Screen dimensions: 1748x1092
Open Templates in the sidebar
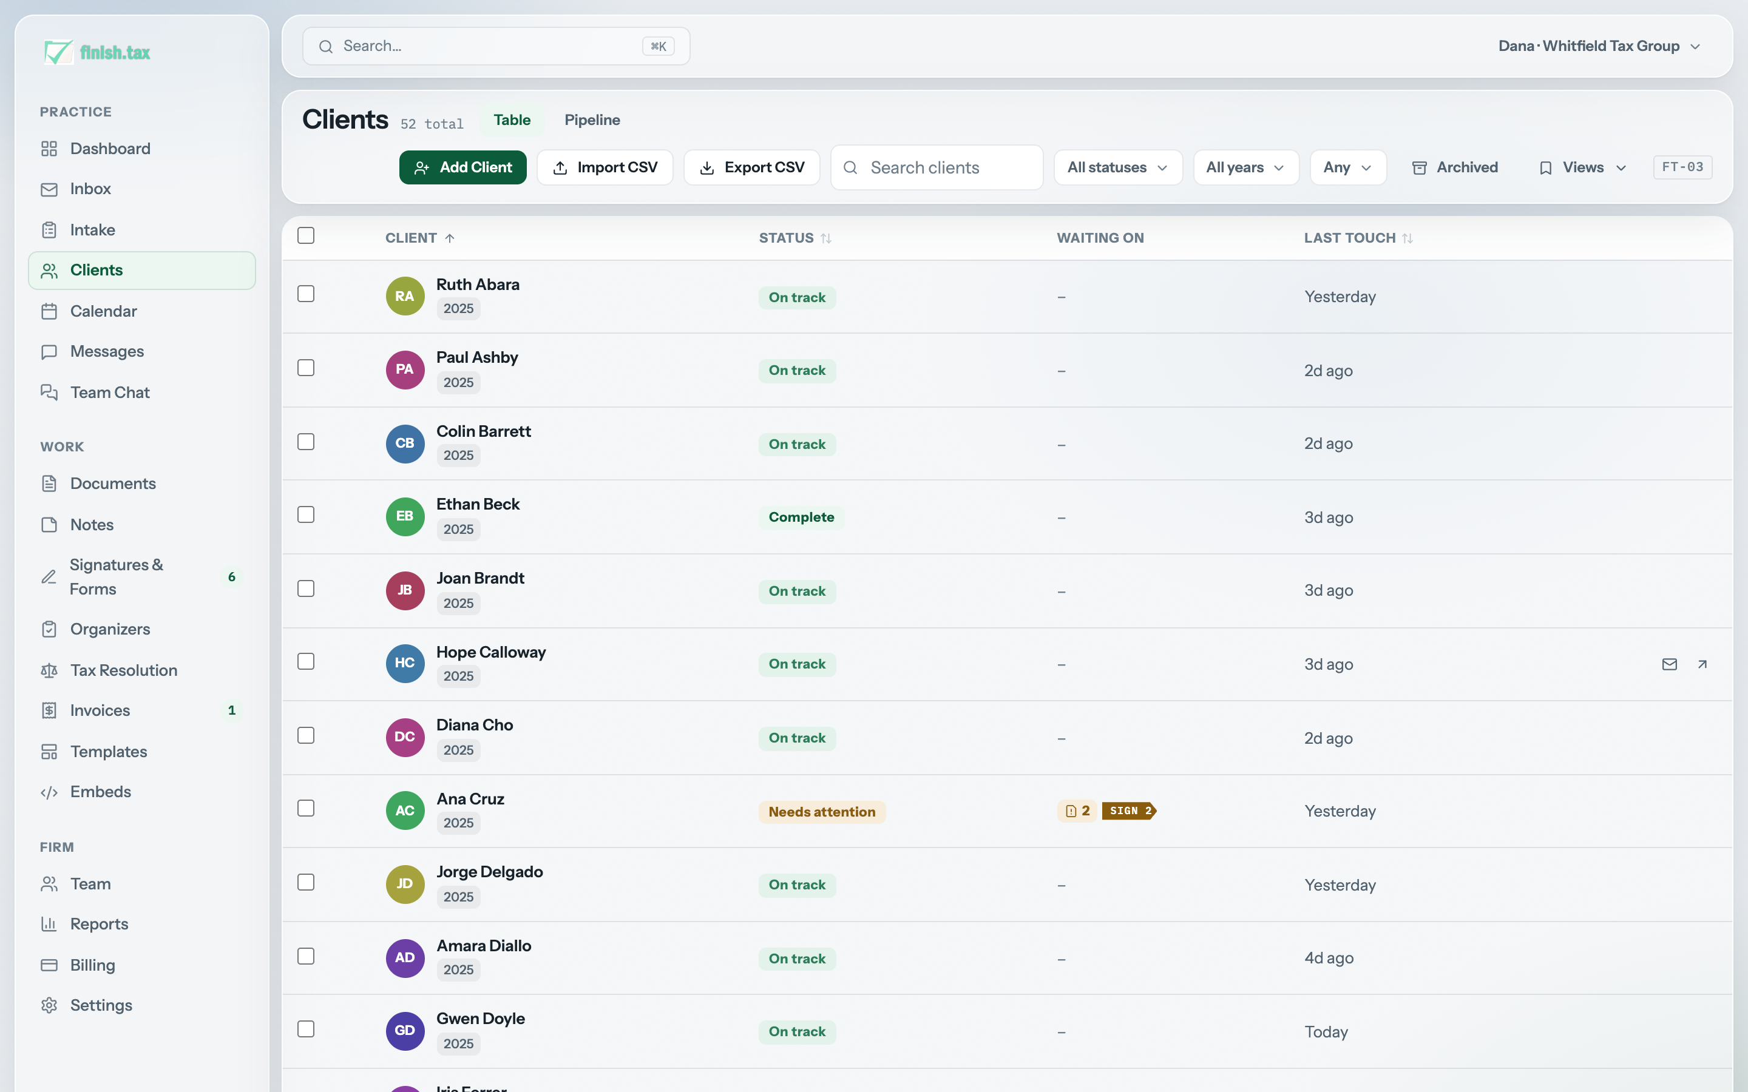coord(141,751)
